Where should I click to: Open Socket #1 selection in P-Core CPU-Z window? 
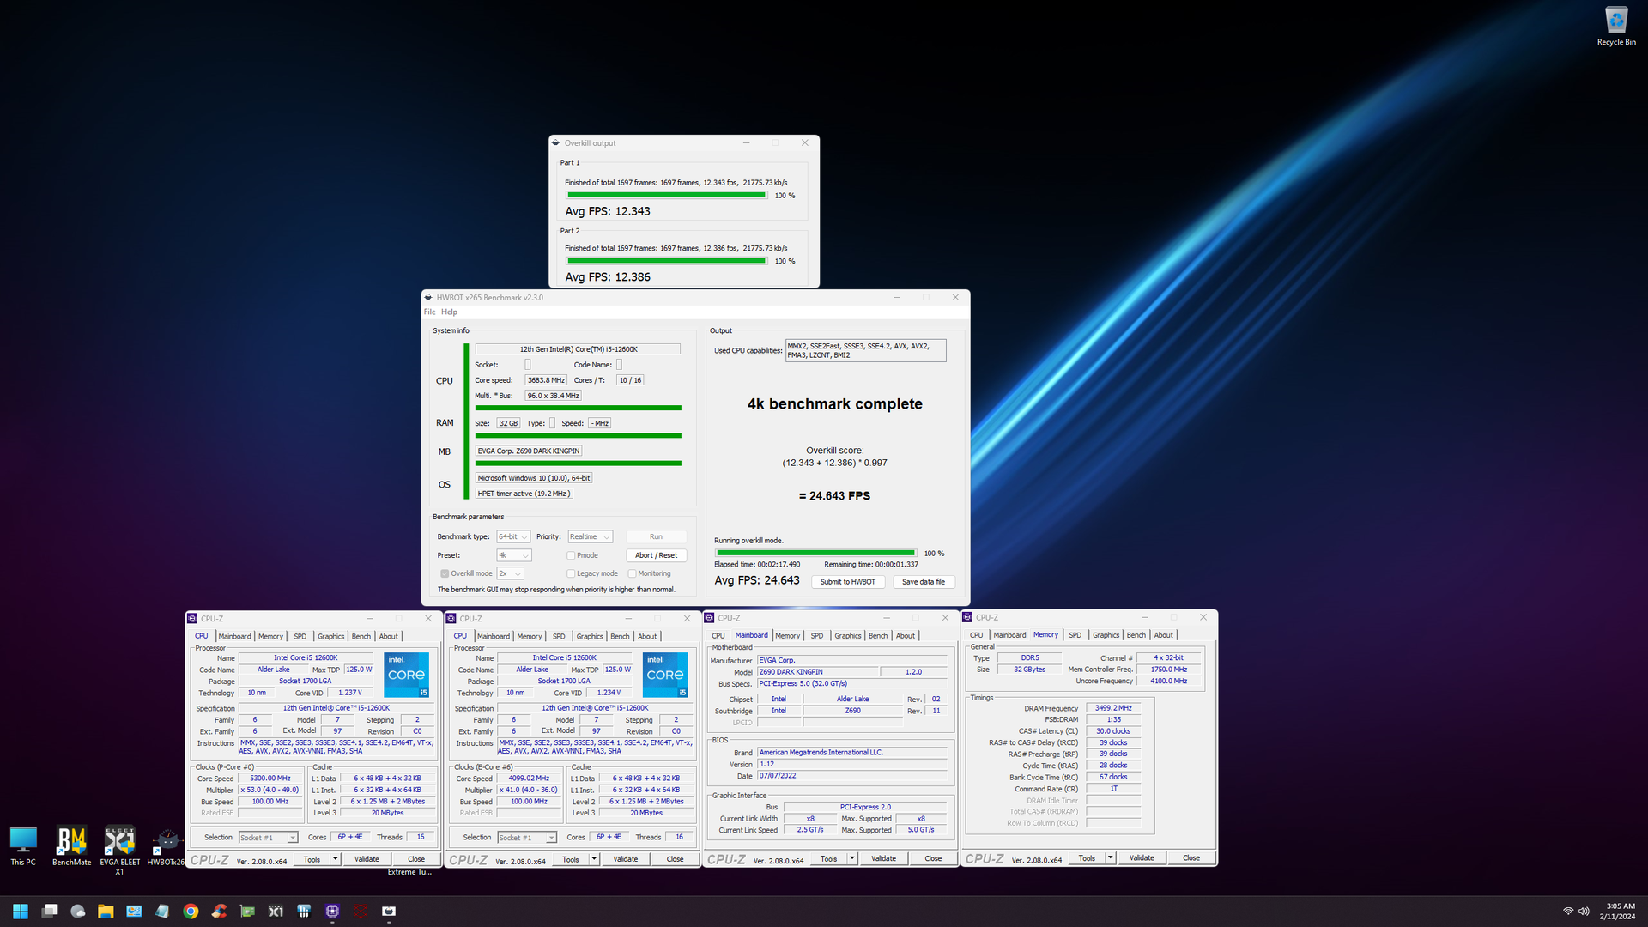click(268, 838)
